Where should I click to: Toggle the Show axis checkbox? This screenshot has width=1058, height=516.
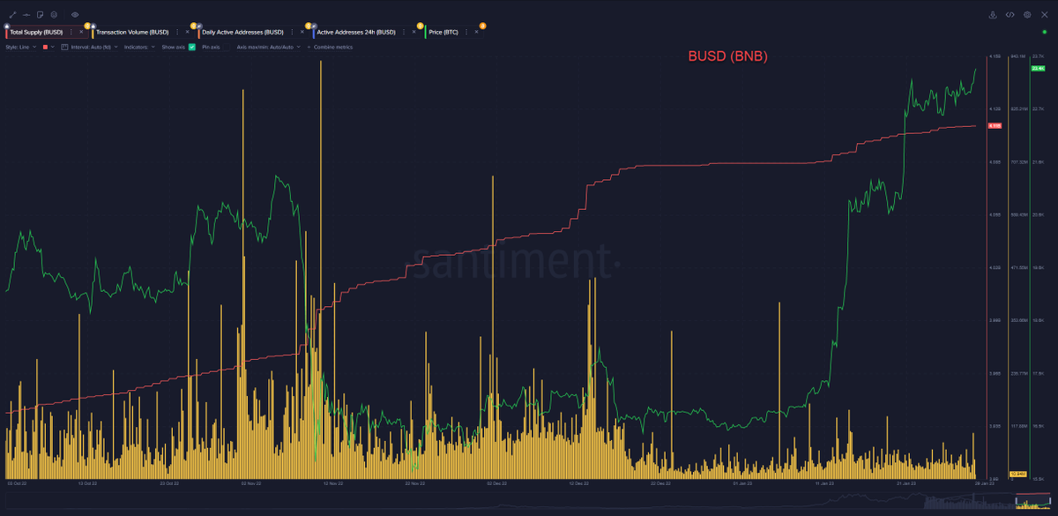[x=191, y=47]
